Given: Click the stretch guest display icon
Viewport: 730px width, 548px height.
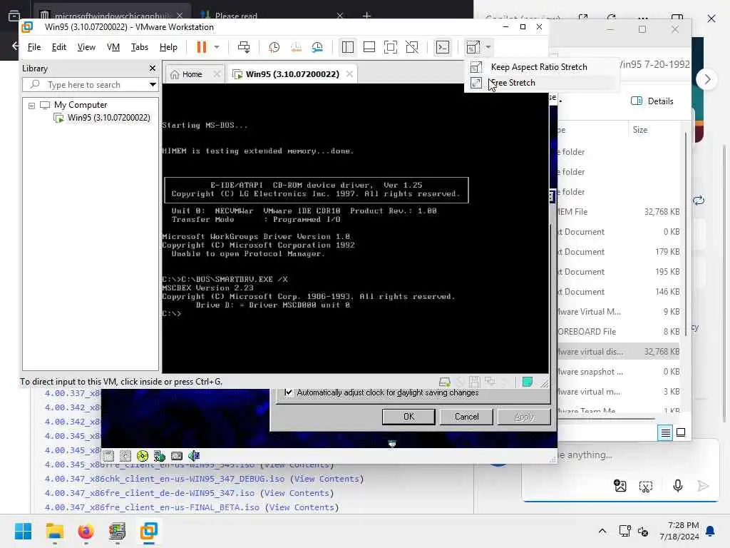Looking at the screenshot, I should 473,47.
